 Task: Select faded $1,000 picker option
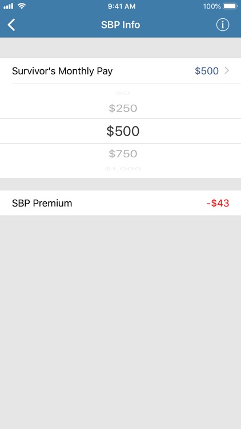[123, 169]
